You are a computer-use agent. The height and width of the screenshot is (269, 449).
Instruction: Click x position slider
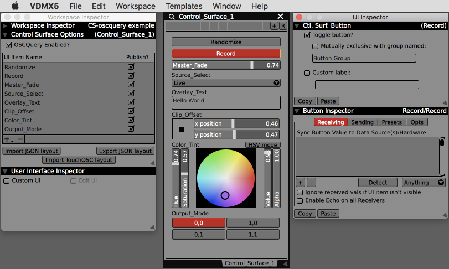[236, 123]
